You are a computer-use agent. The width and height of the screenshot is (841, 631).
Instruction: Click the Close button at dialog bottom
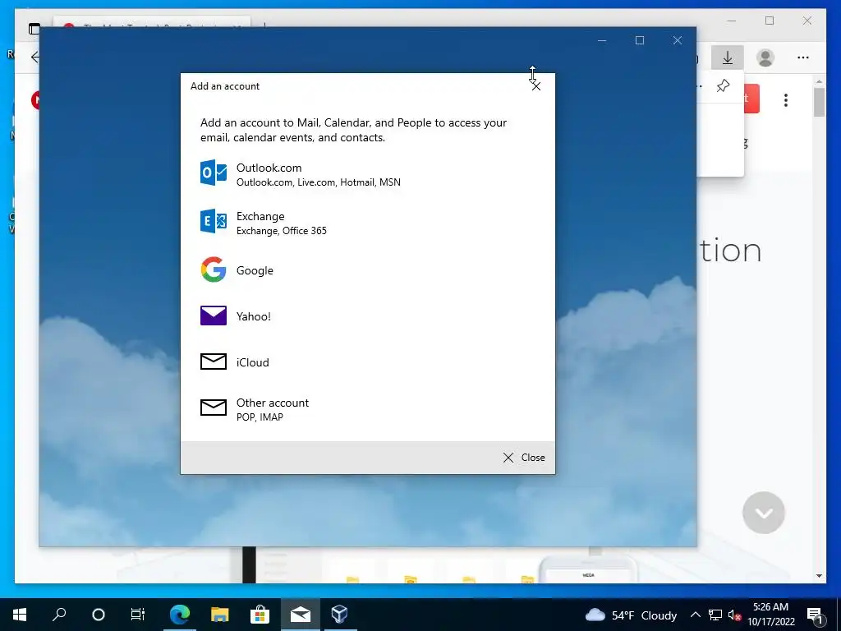tap(523, 457)
